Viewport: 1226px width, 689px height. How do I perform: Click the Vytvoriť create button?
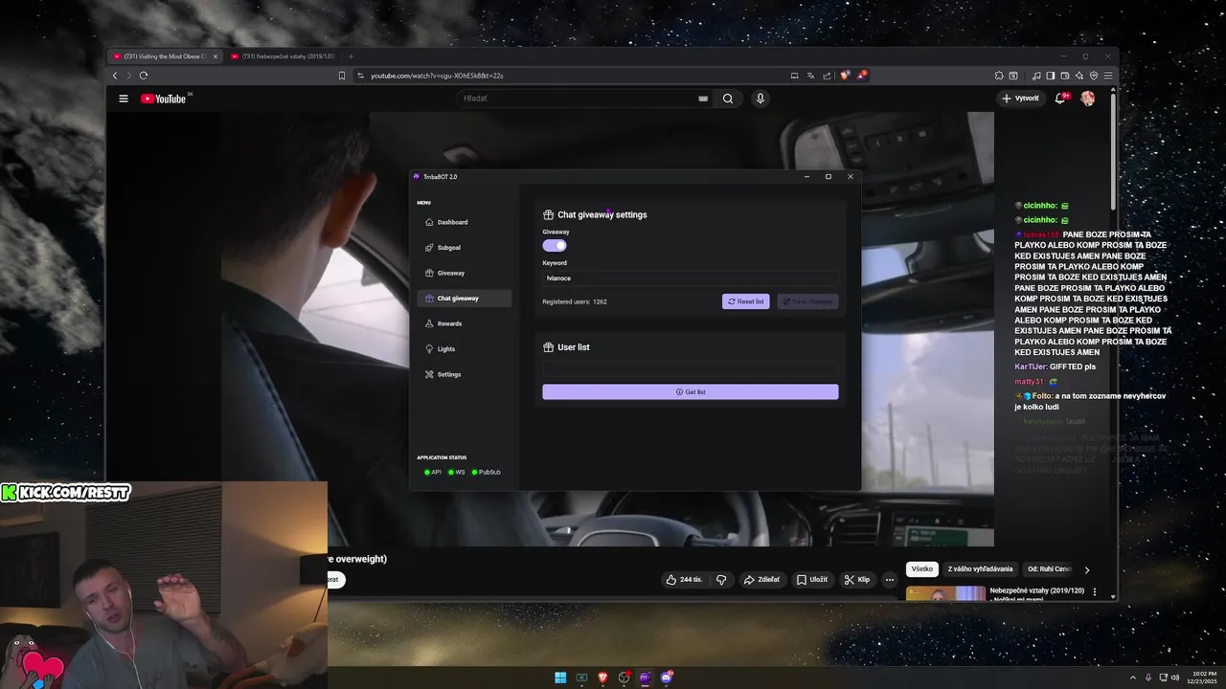[x=1020, y=99]
